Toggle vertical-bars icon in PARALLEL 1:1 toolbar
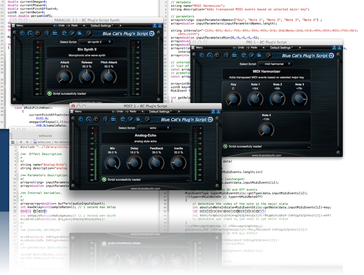364x275 pixels. [x=48, y=33]
